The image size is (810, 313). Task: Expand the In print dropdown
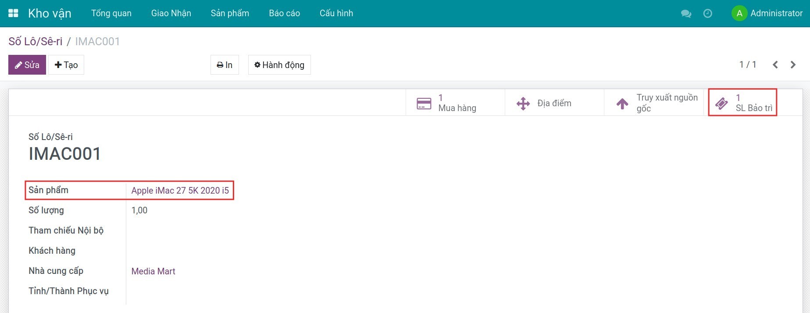pos(225,65)
